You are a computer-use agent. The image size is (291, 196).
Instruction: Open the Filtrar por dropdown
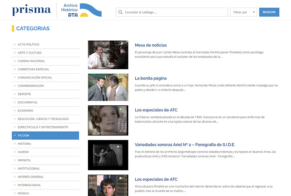[x=243, y=12]
